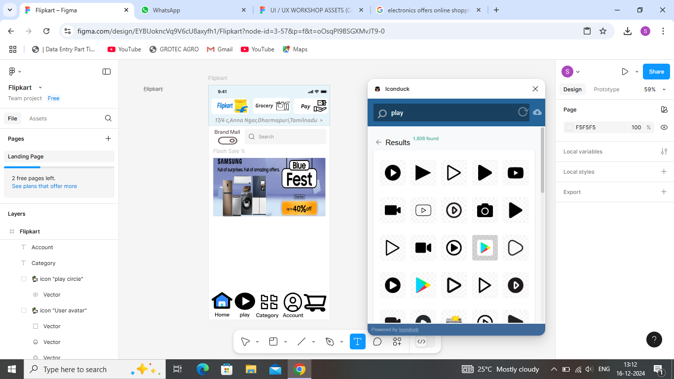Click the Home icon in Flipkart frame
The image size is (674, 379).
222,301
